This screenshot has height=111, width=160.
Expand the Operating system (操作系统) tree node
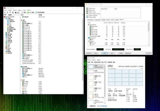pyautogui.click(x=4, y=34)
